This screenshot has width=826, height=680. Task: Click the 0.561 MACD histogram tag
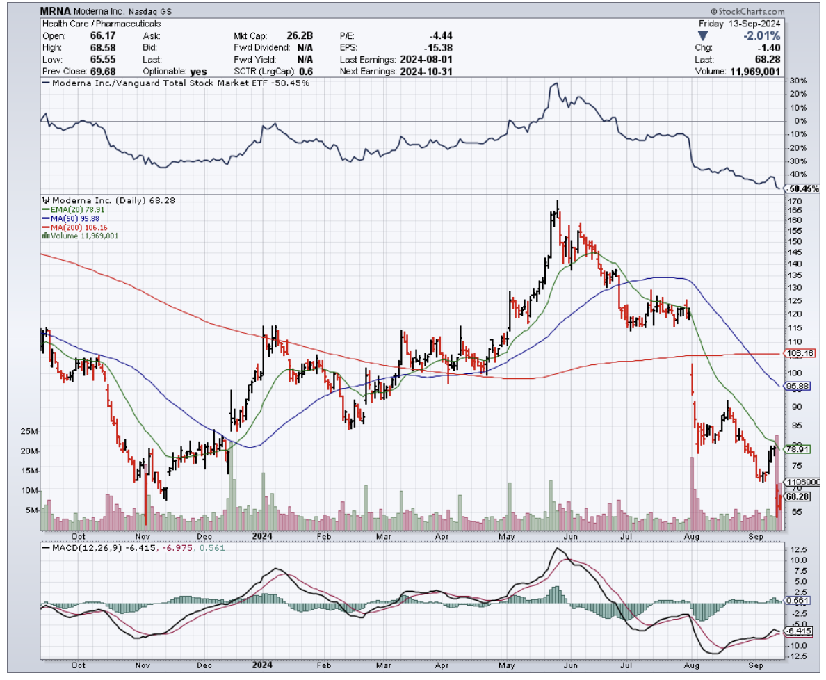(x=796, y=601)
